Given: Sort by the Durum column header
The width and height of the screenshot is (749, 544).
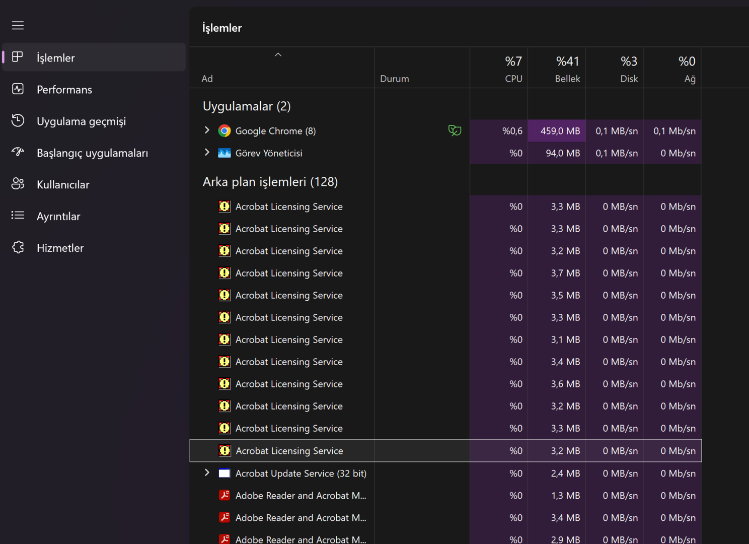Looking at the screenshot, I should 422,68.
